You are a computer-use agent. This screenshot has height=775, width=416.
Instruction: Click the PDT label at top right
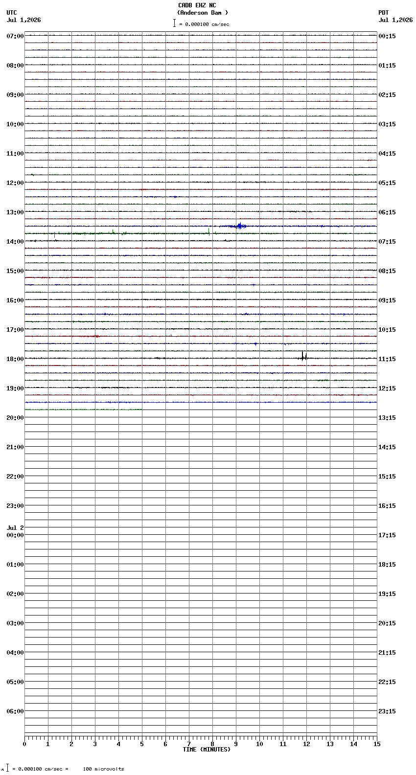[x=384, y=13]
